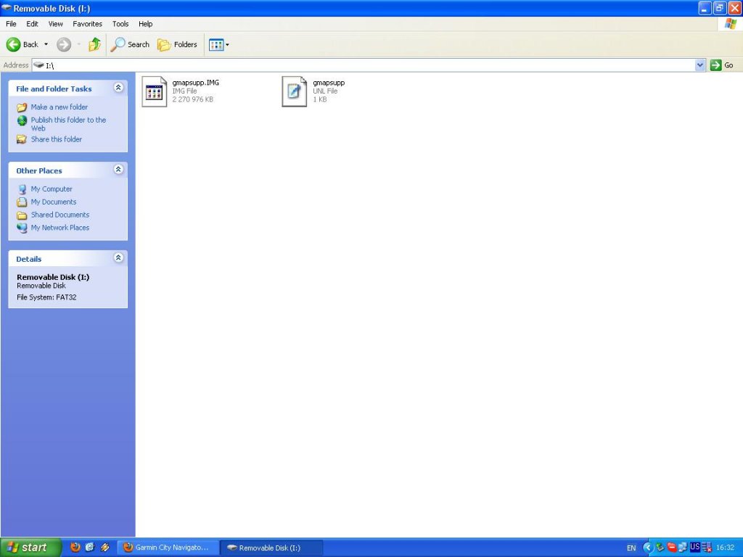Viewport: 743px width, 557px height.
Task: Click the My Computer icon in Other Places
Action: [22, 189]
